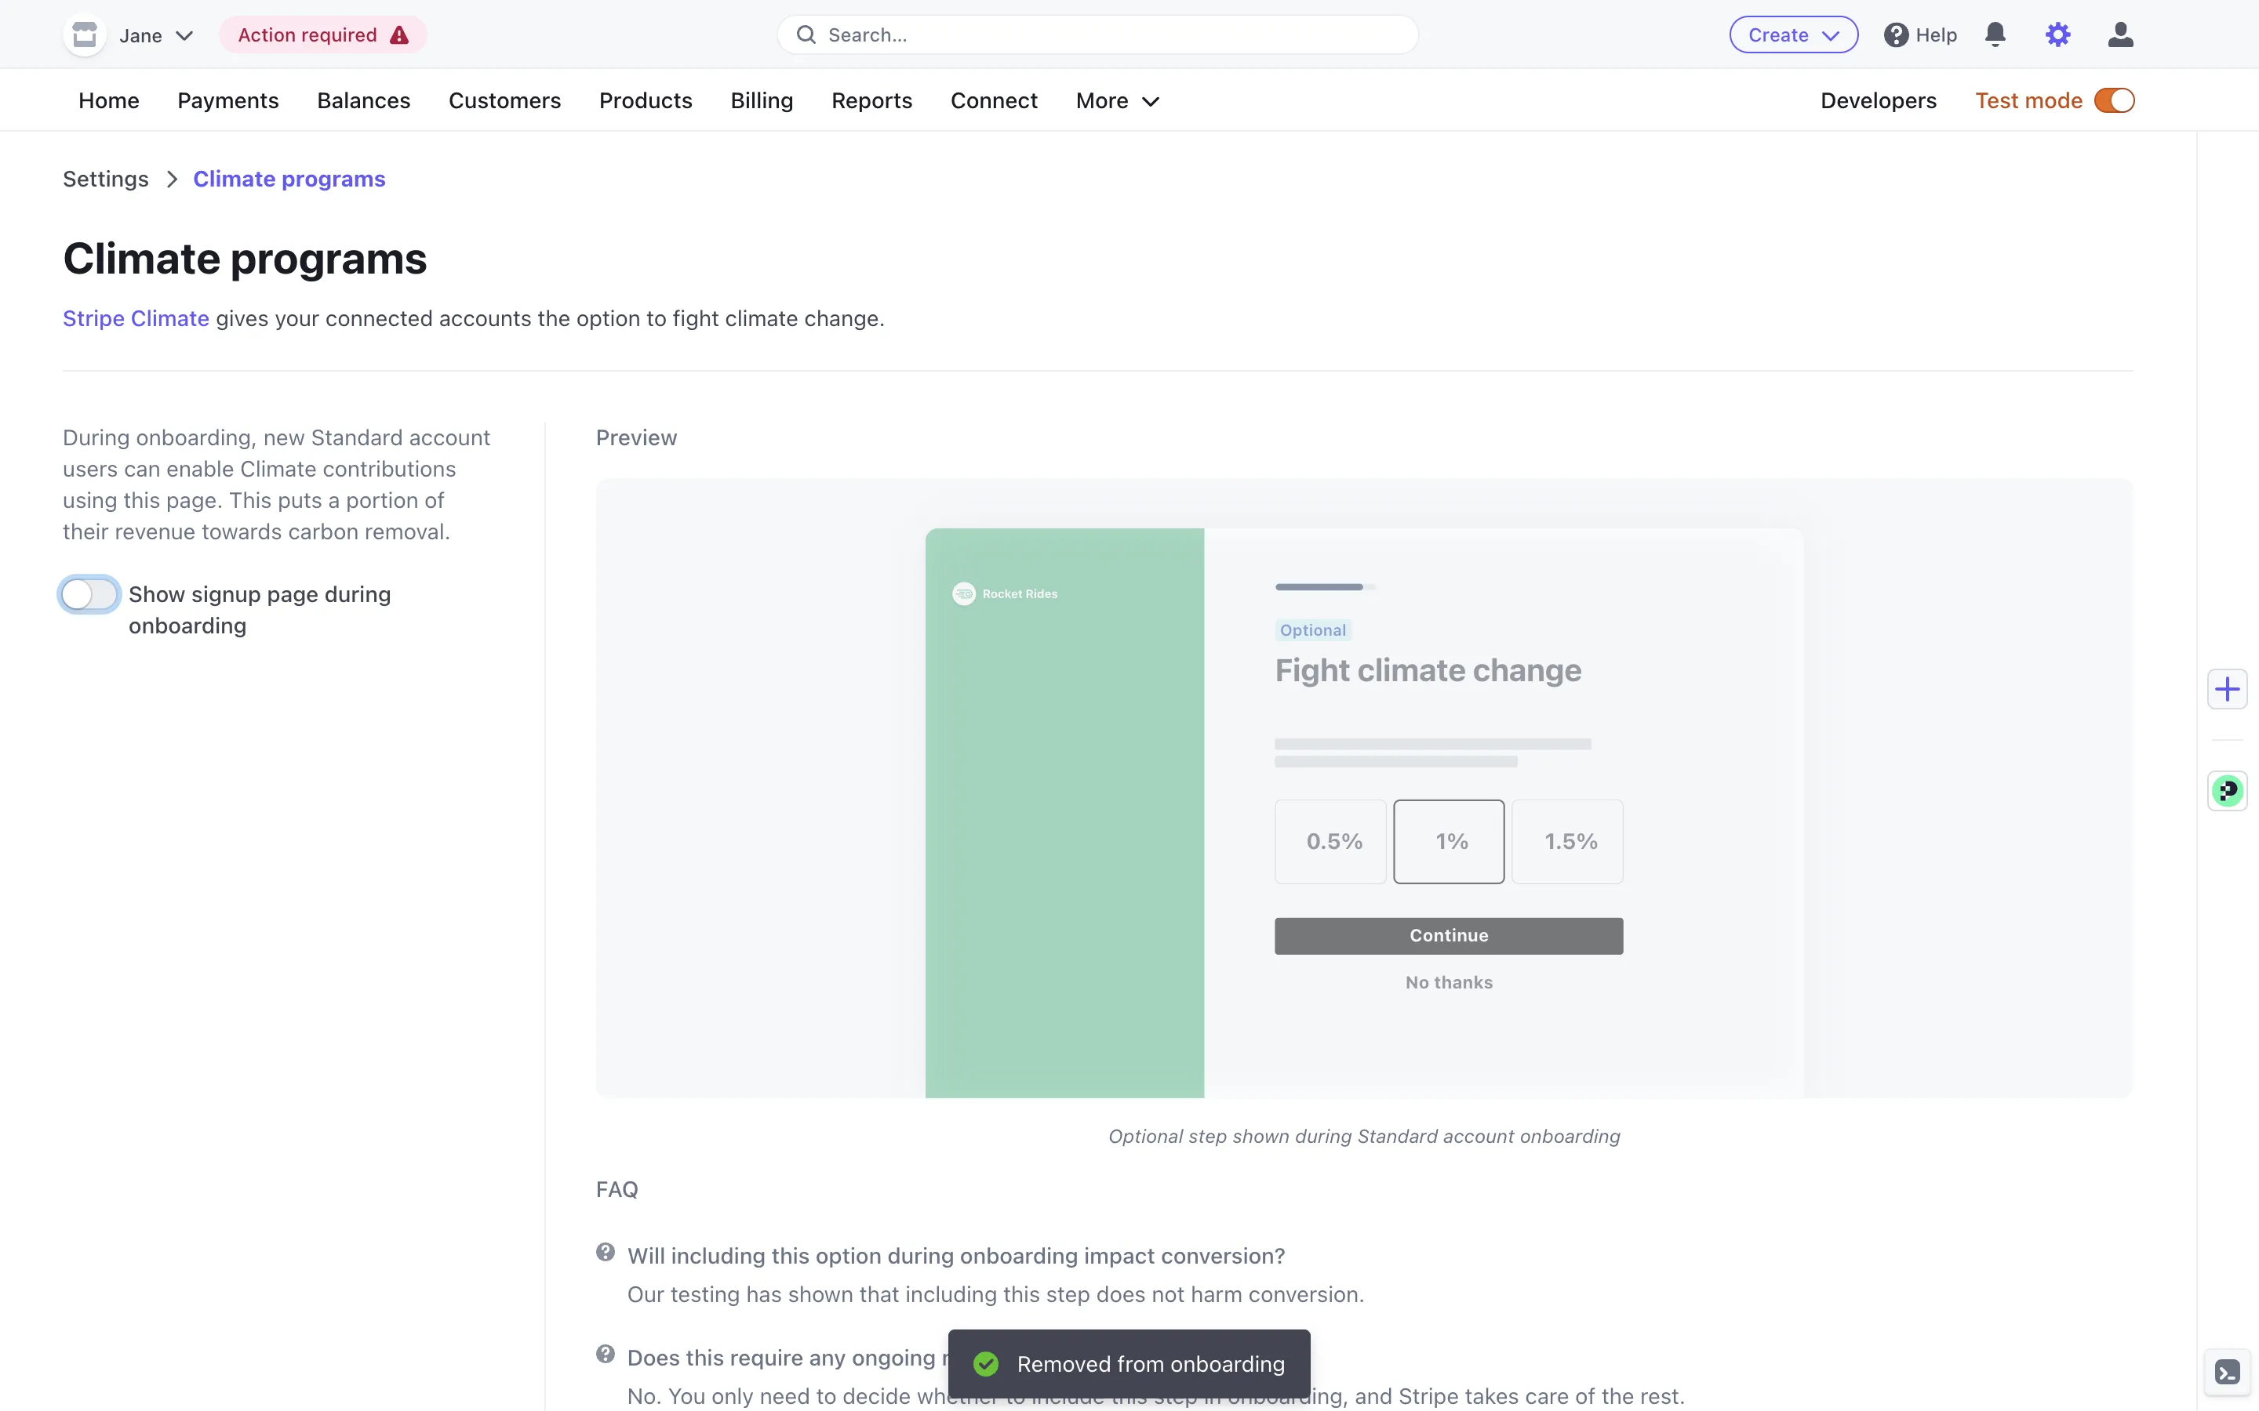Enable Show signup page during onboarding
2259x1411 pixels.
click(x=89, y=594)
